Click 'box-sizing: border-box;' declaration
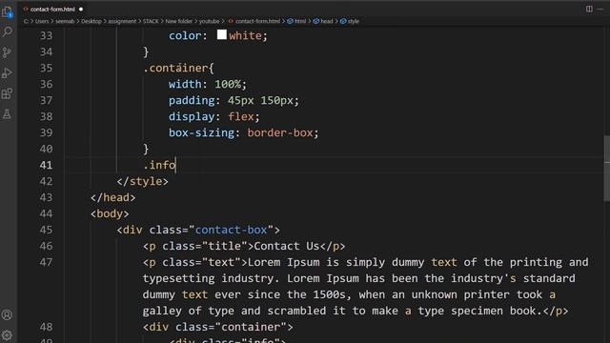The width and height of the screenshot is (610, 343). [244, 133]
